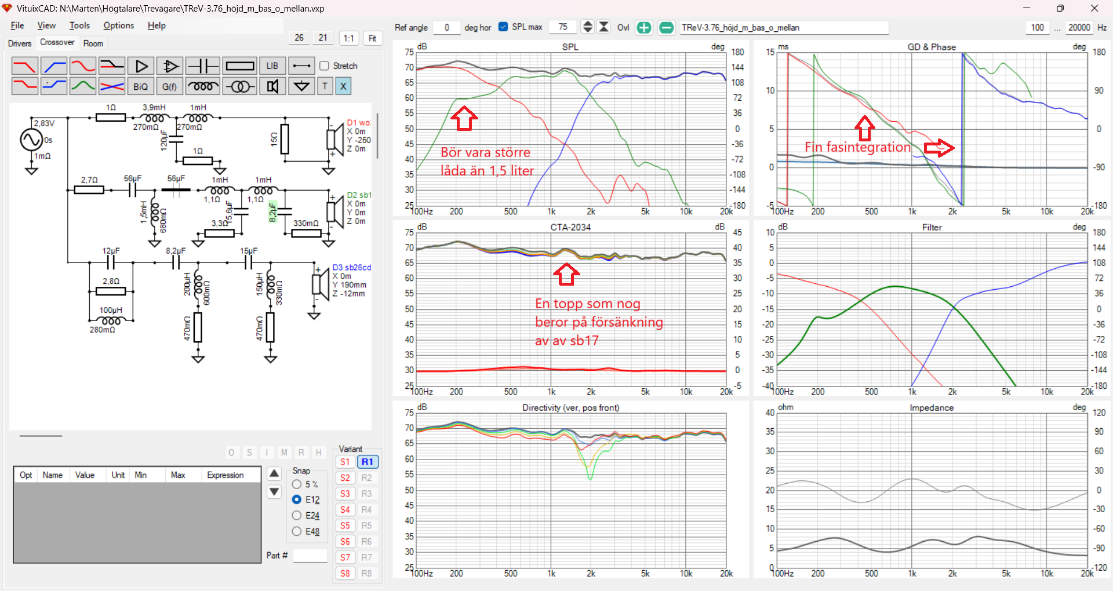Add a ground symbol component
This screenshot has width=1113, height=591.
[301, 86]
